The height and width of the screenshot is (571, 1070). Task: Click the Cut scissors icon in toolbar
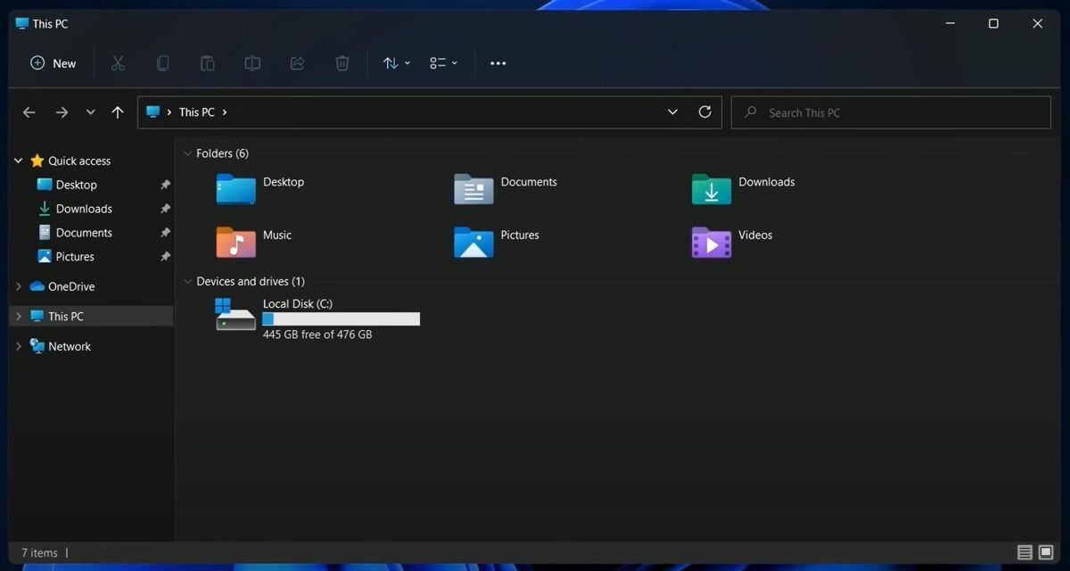(118, 63)
